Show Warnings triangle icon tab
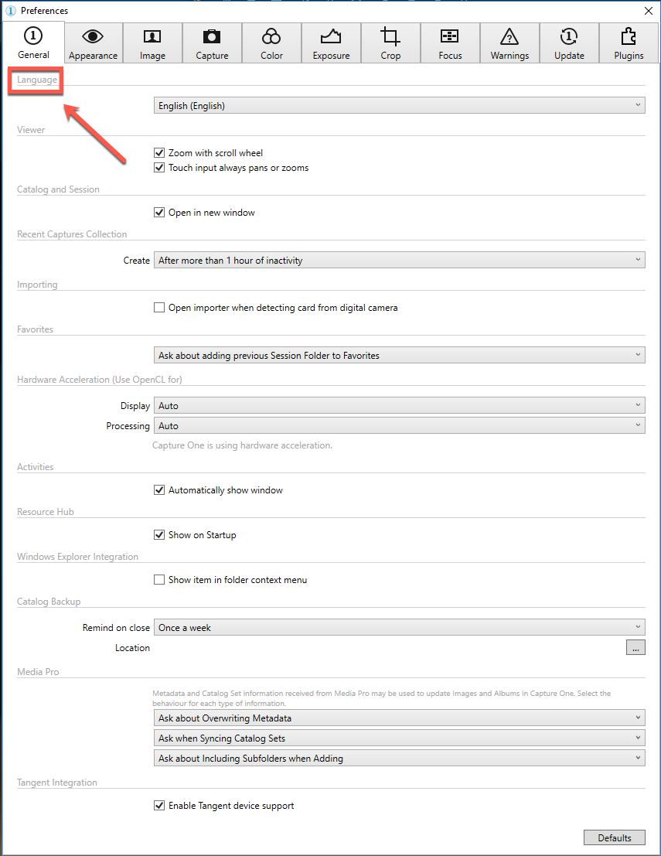 509,43
